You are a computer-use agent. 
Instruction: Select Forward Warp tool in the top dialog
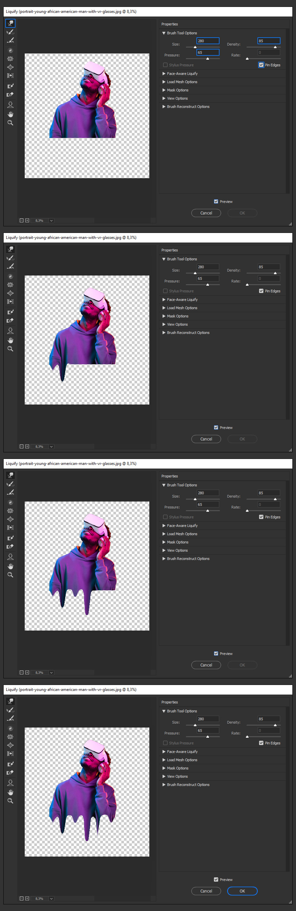[10, 23]
